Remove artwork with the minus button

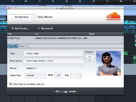90,60
